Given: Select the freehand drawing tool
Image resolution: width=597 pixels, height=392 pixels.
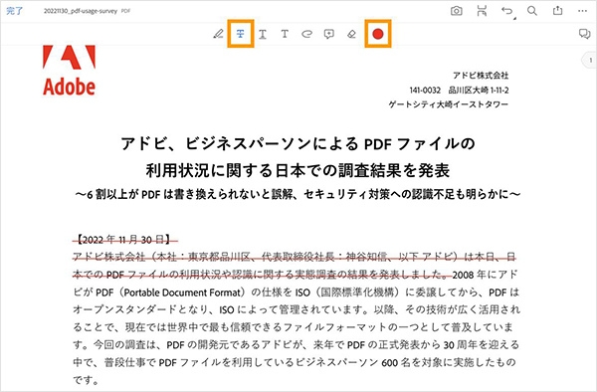Looking at the screenshot, I should 306,34.
